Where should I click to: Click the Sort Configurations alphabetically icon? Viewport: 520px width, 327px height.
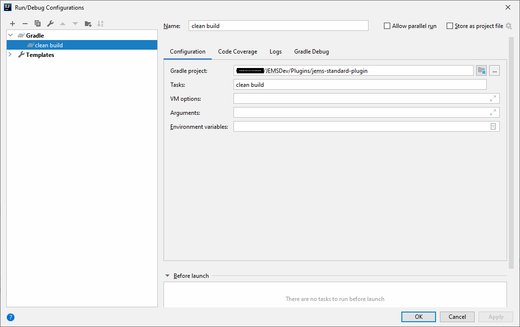(100, 24)
